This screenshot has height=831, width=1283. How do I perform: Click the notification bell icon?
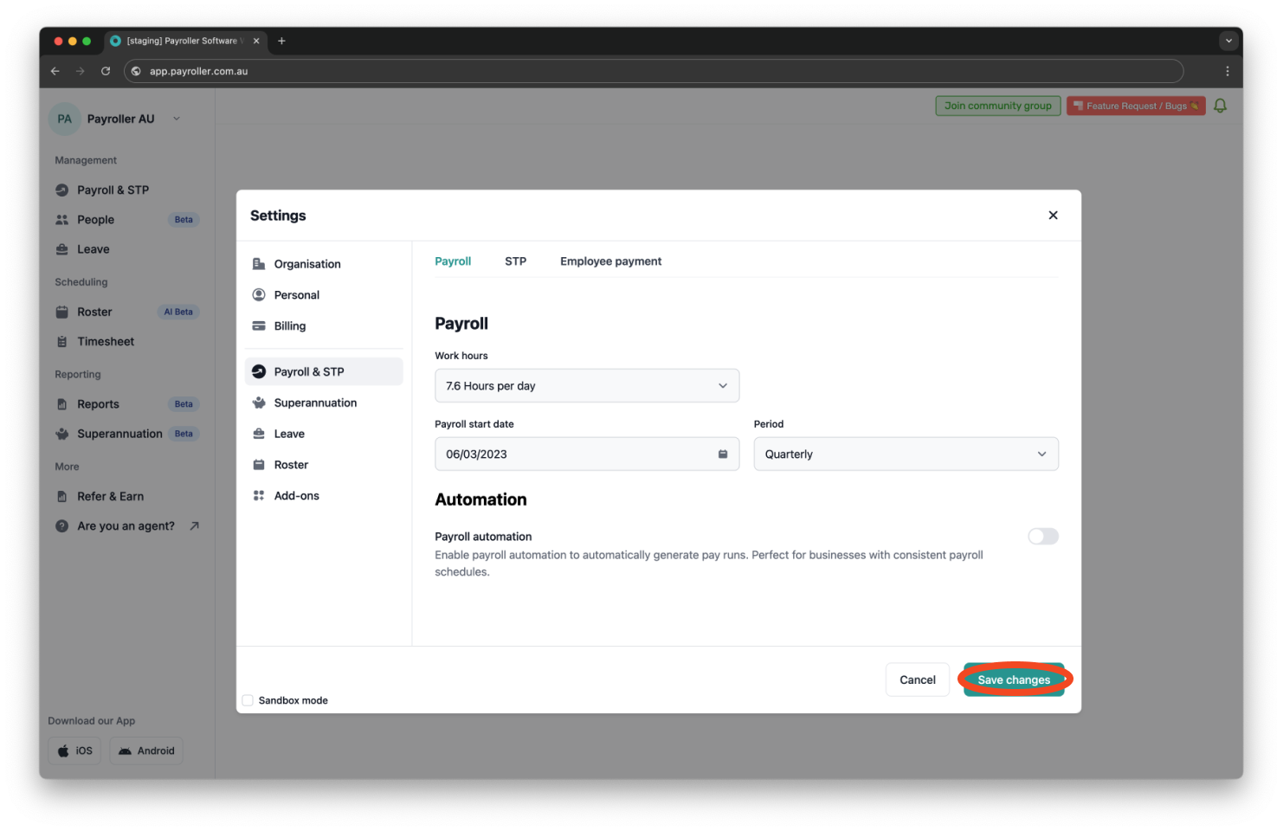[x=1220, y=106]
